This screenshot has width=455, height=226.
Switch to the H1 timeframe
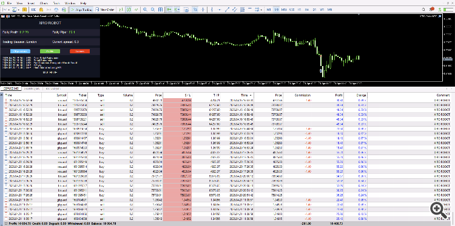(x=299, y=10)
